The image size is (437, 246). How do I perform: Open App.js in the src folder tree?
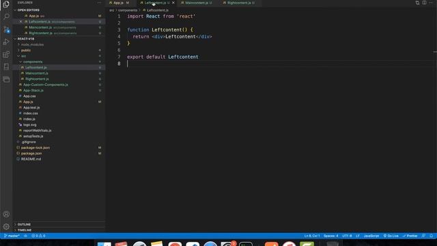(28, 102)
